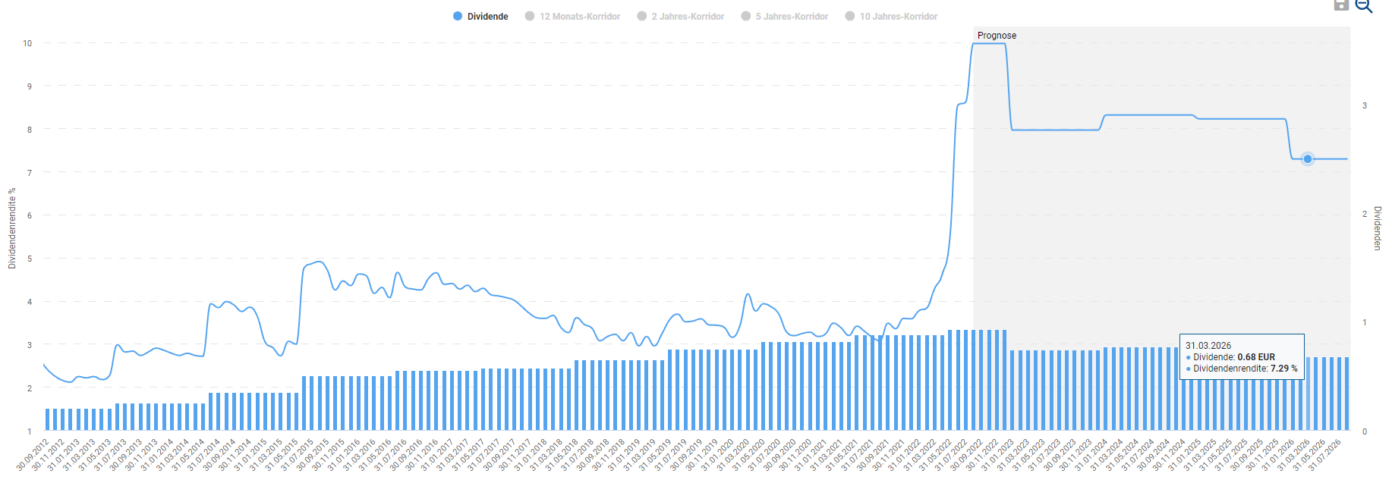The width and height of the screenshot is (1392, 477).
Task: Click the zoom out magnifier icon
Action: pyautogui.click(x=1364, y=5)
